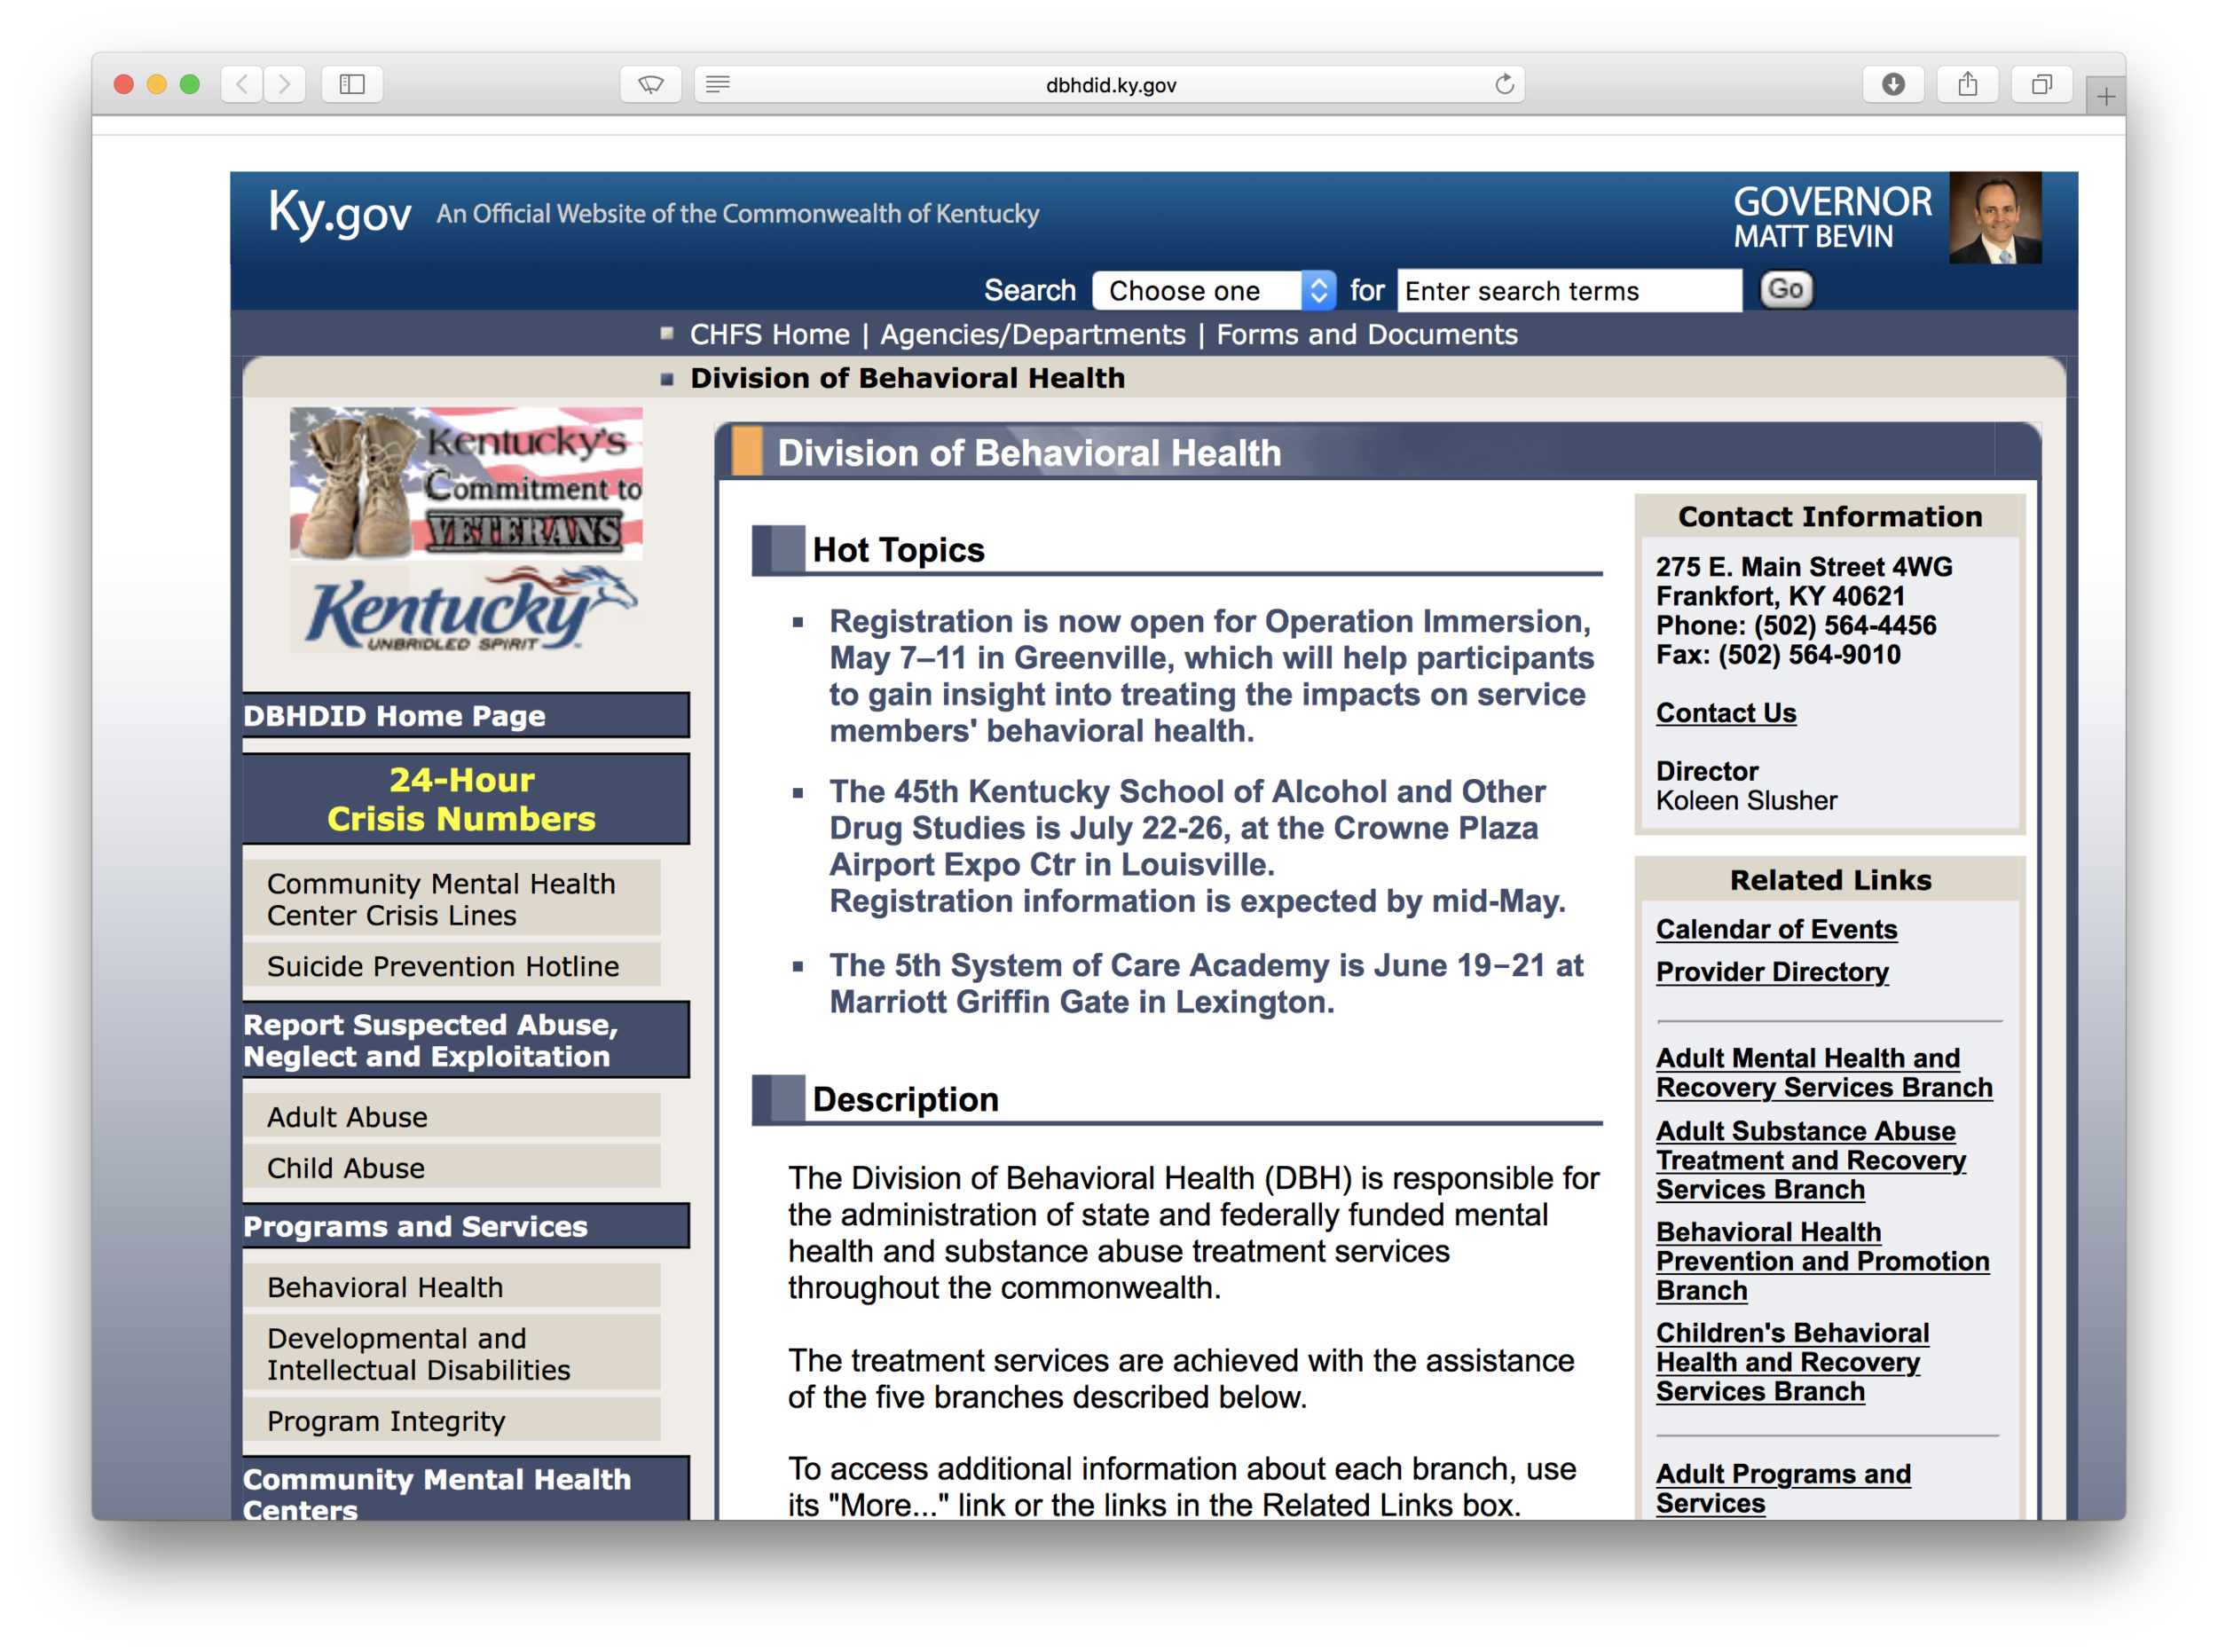The height and width of the screenshot is (1652, 2218).
Task: Open Kentucky's Commitment to Veterans banner
Action: coord(466,482)
